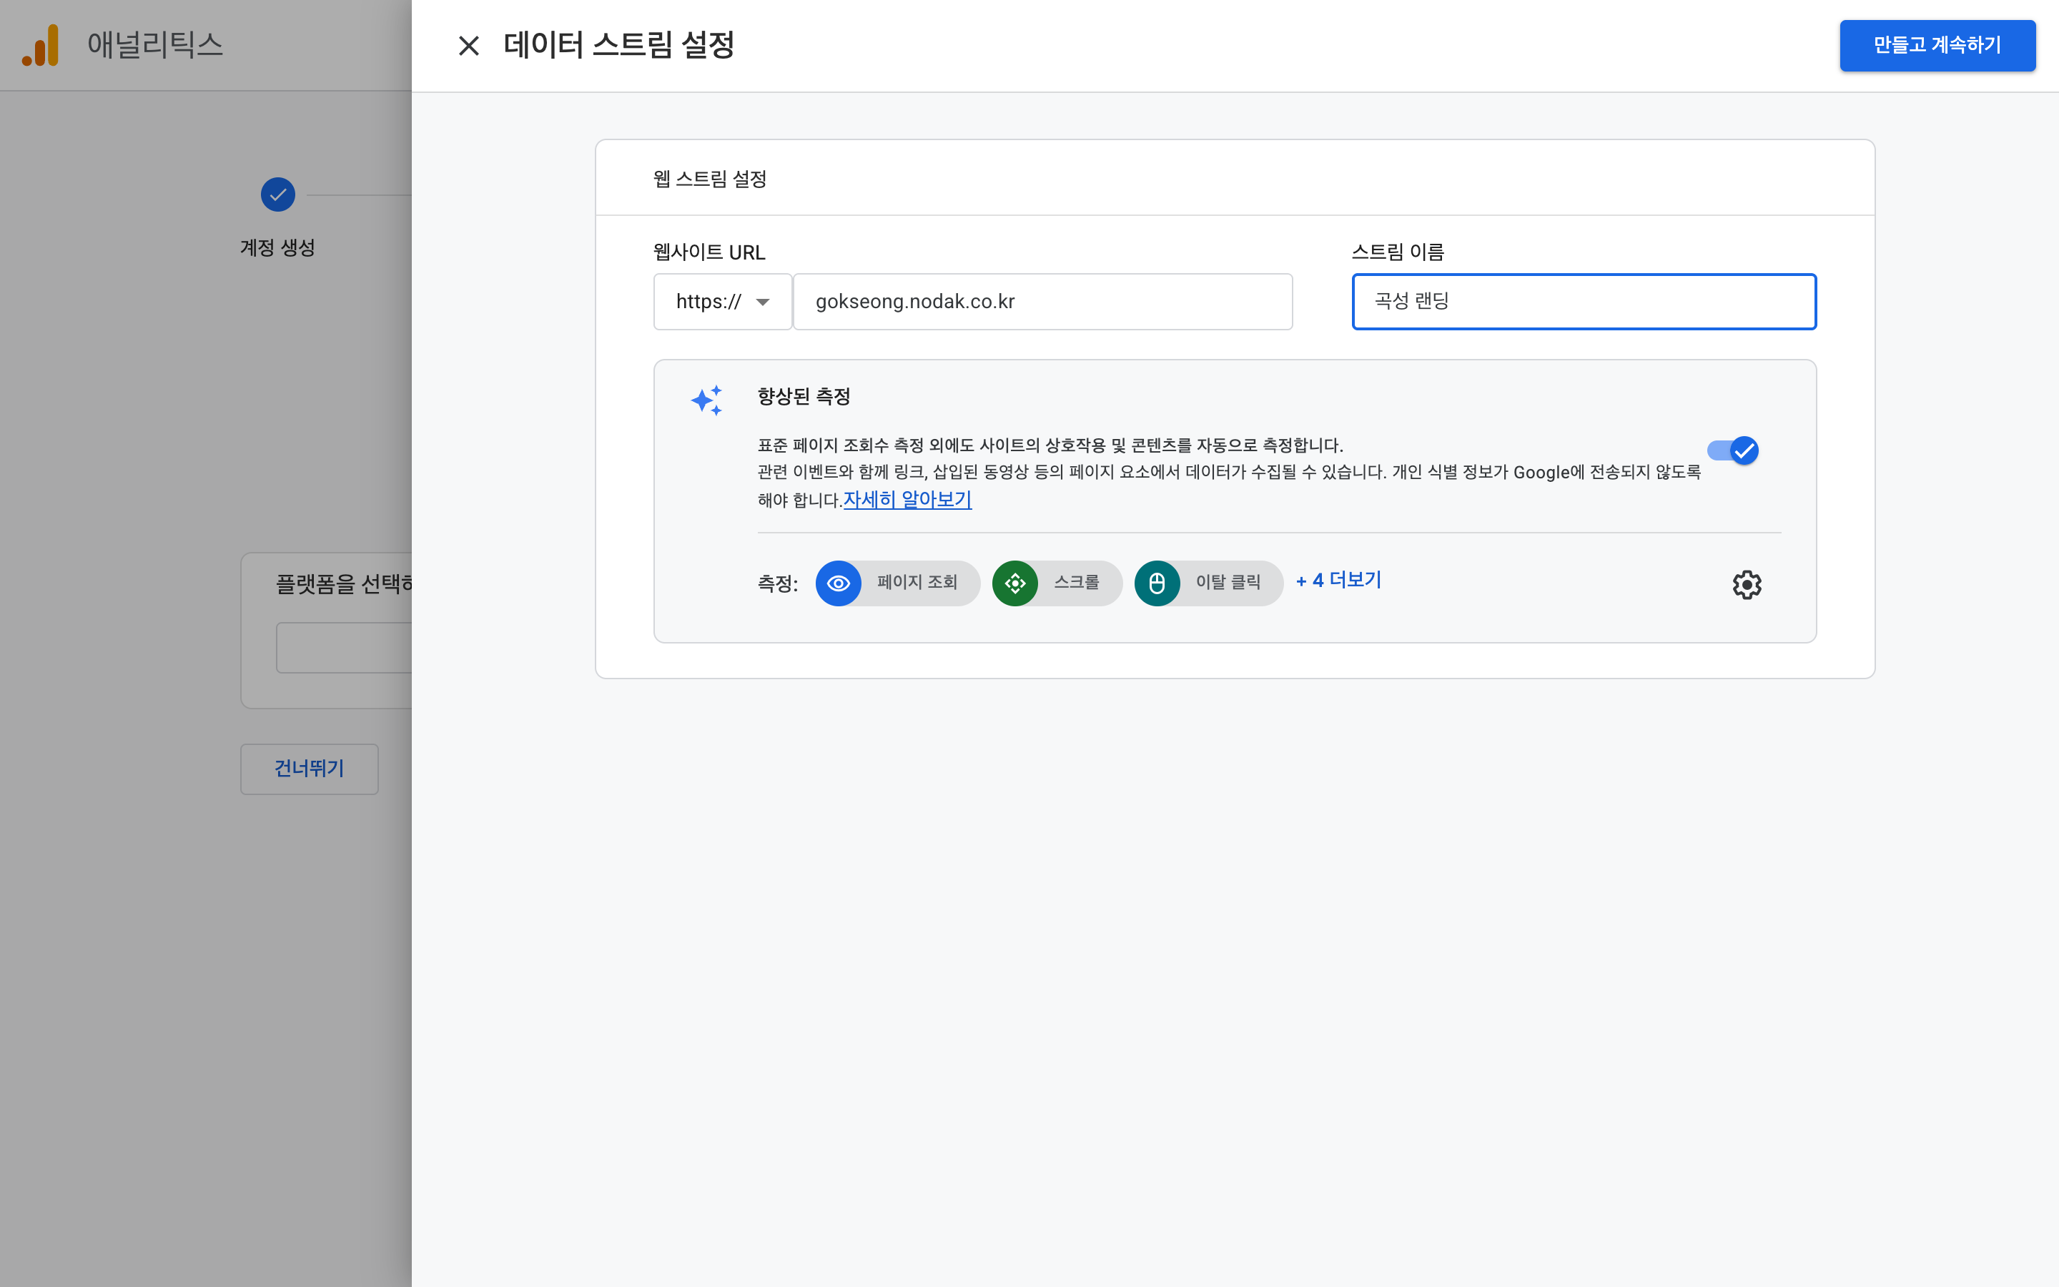This screenshot has height=1287, width=2059.
Task: Open enhanced measurement settings gear
Action: click(1747, 585)
